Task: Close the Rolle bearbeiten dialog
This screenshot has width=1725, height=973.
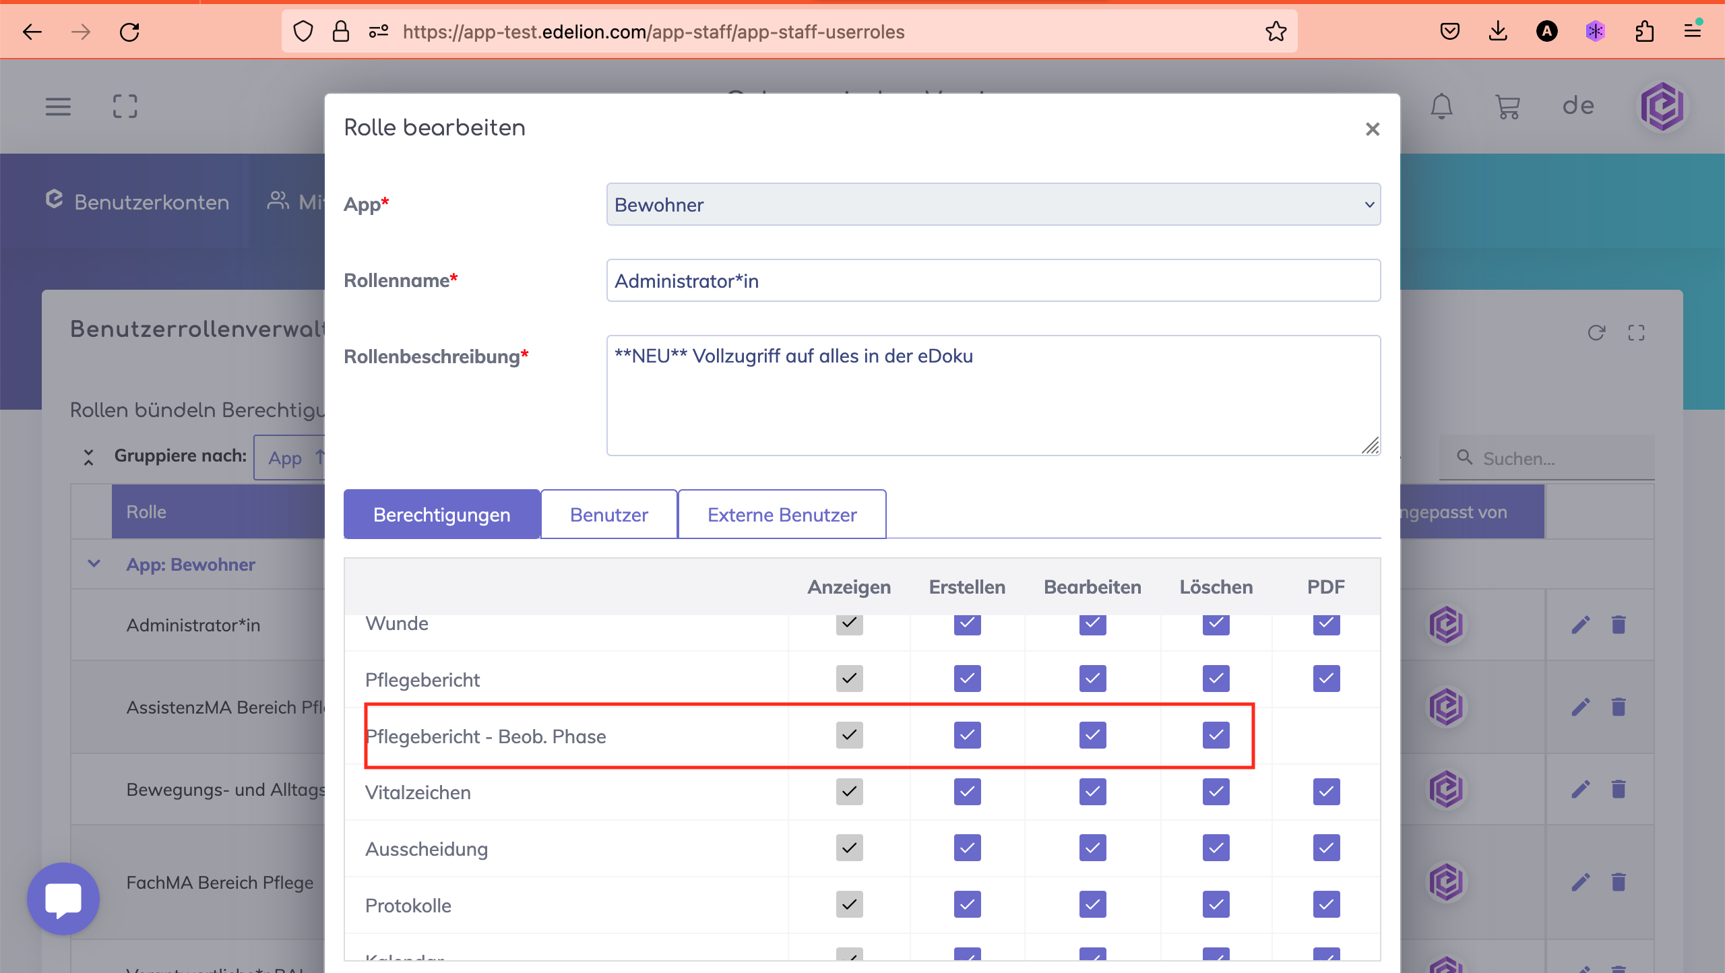Action: tap(1373, 129)
